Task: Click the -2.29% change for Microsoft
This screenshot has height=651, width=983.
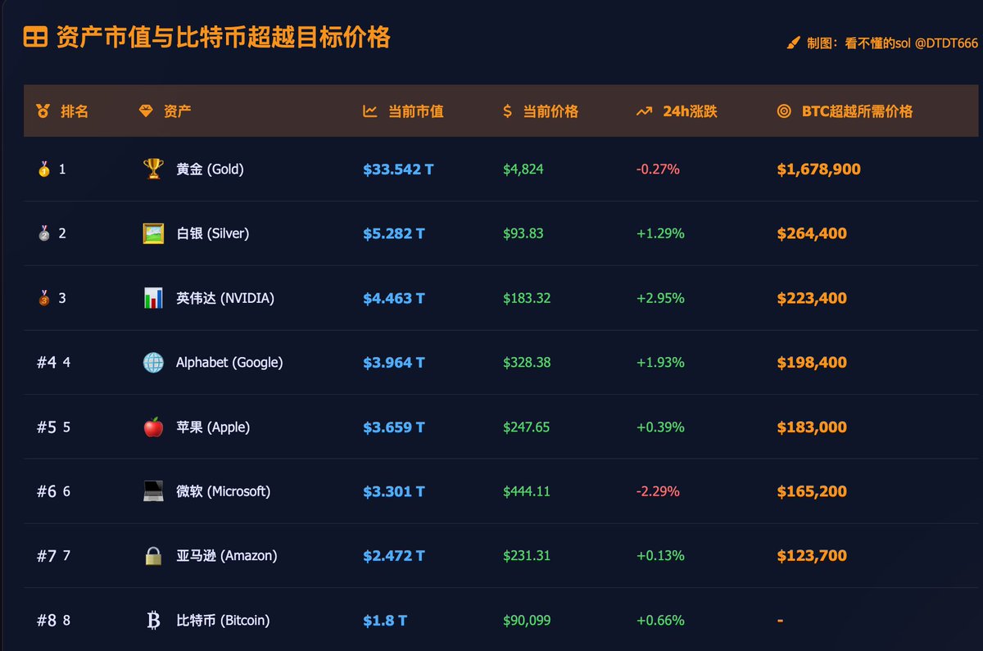Action: [658, 491]
